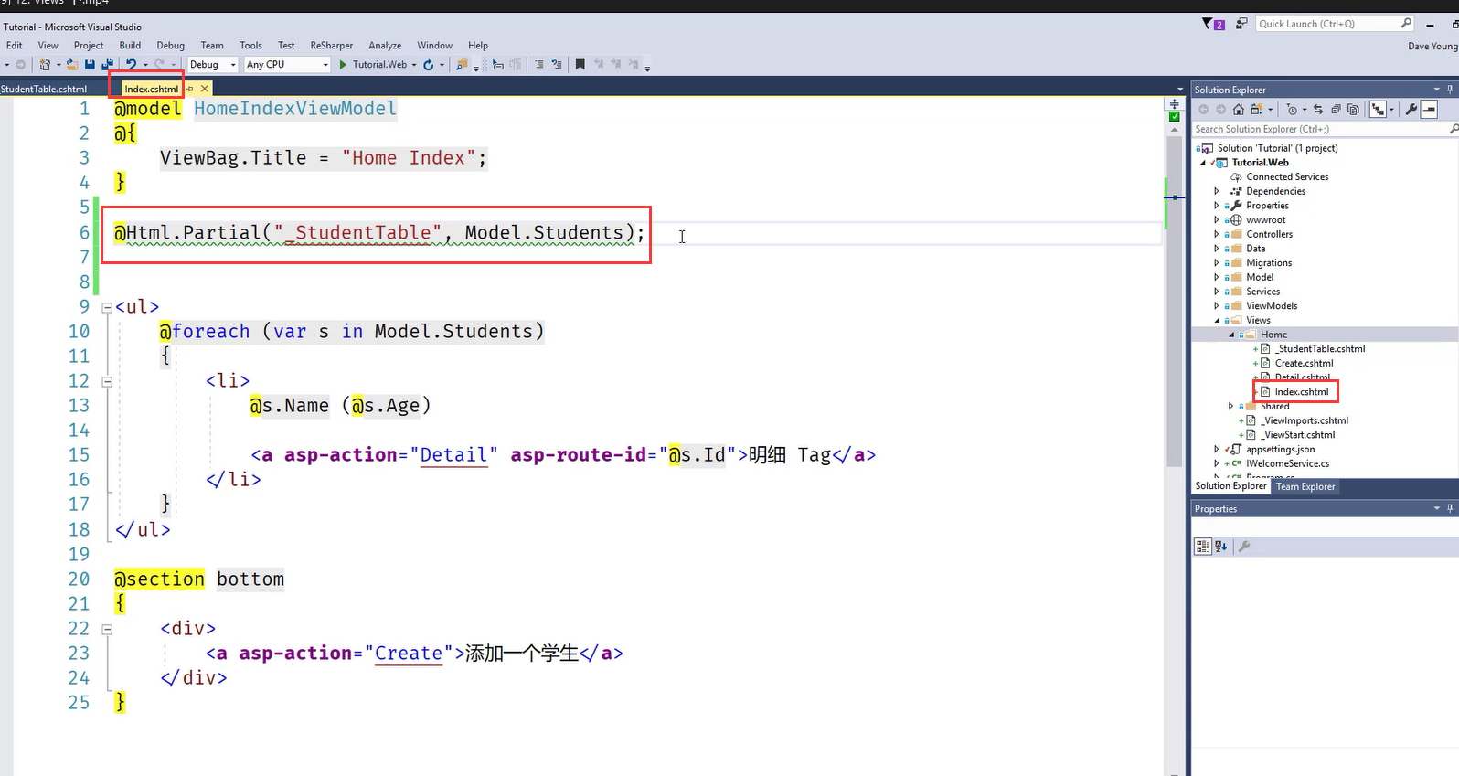Collapse the li block at line 12
Screen dimensions: 1459x776
[x=107, y=382]
